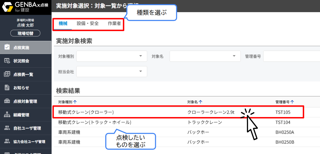The height and width of the screenshot is (154, 320).
Task: Click the 組織管理 hierarchy icon
Action: click(7, 115)
